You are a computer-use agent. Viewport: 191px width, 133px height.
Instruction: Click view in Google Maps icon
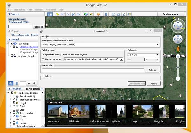(129, 14)
